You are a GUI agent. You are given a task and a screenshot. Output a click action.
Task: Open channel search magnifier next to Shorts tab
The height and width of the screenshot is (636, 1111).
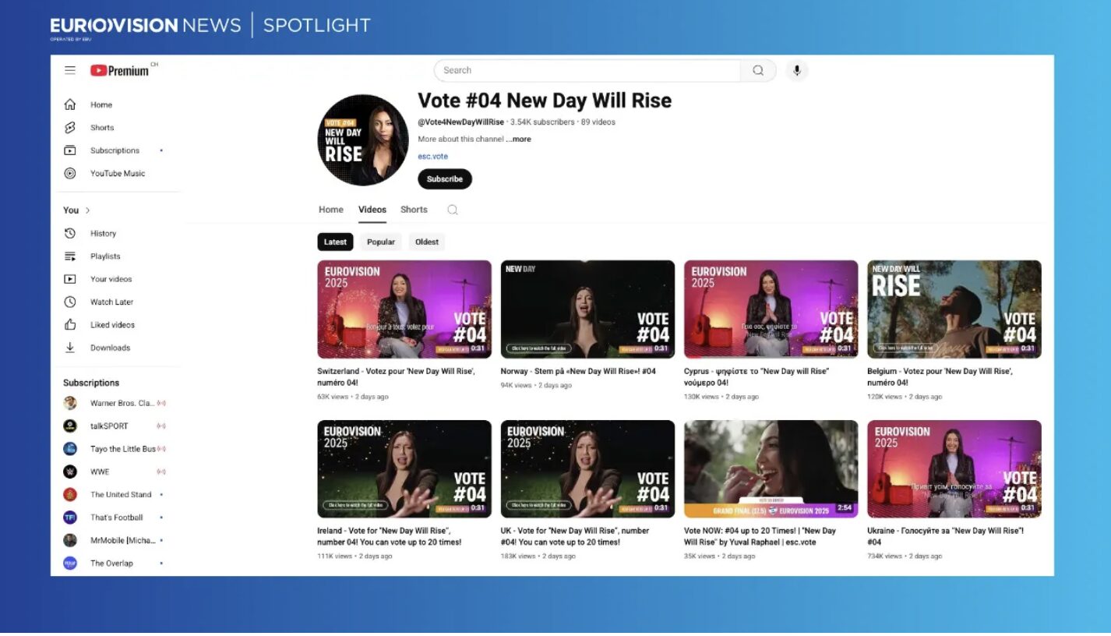[453, 210]
